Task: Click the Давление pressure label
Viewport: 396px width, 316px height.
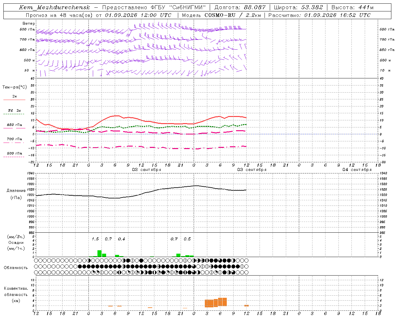Action: click(x=16, y=191)
